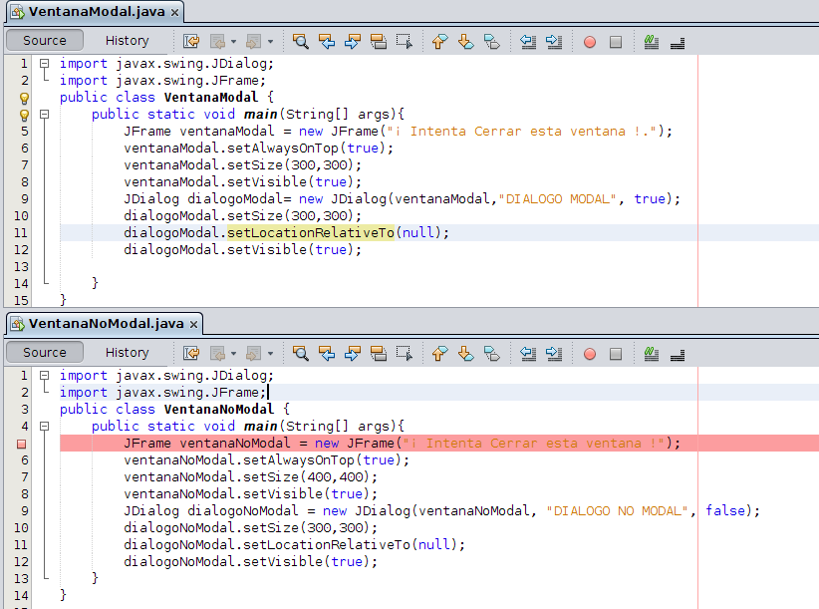Collapse the imports fold in VentanaNoModal.java
Viewport: 819px width, 609px height.
[44, 375]
